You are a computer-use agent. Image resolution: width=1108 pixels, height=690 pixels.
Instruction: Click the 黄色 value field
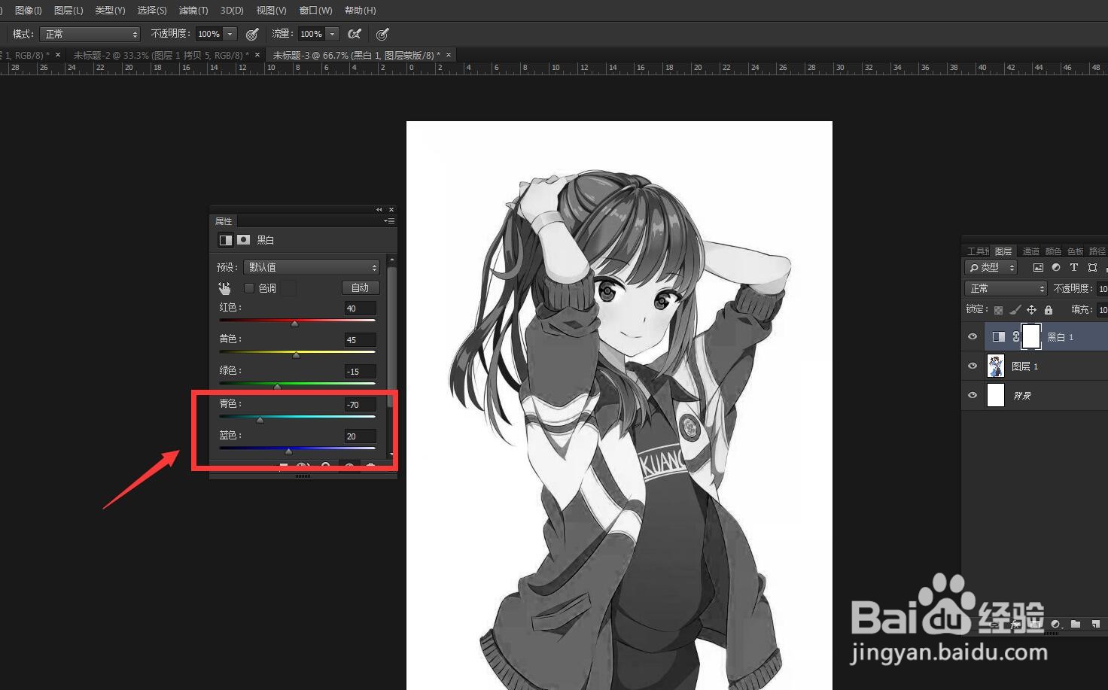(x=360, y=340)
